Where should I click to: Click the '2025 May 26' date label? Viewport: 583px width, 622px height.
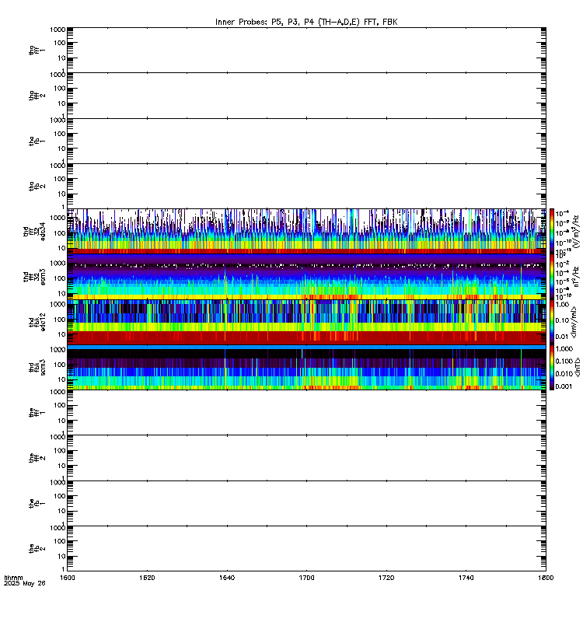(25, 583)
